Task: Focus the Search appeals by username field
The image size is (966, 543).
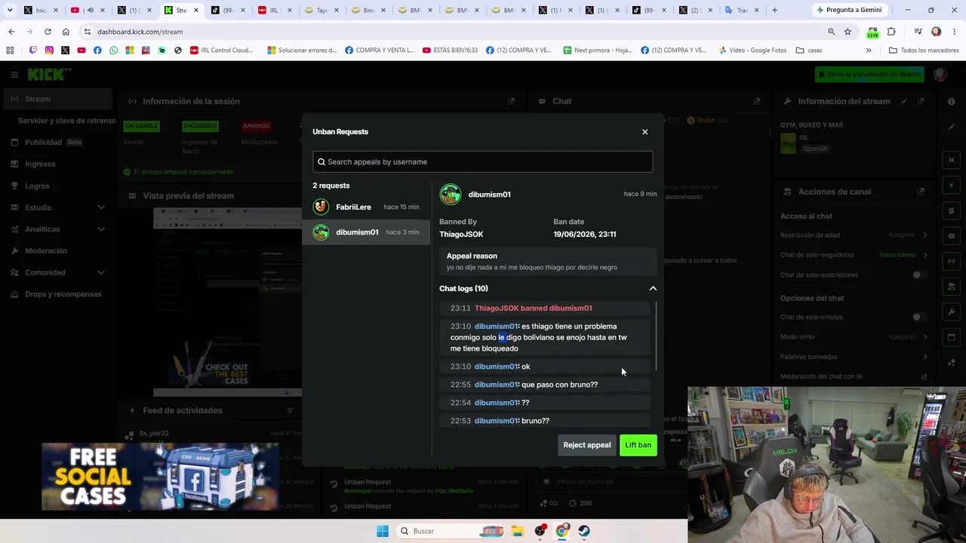Action: point(483,161)
